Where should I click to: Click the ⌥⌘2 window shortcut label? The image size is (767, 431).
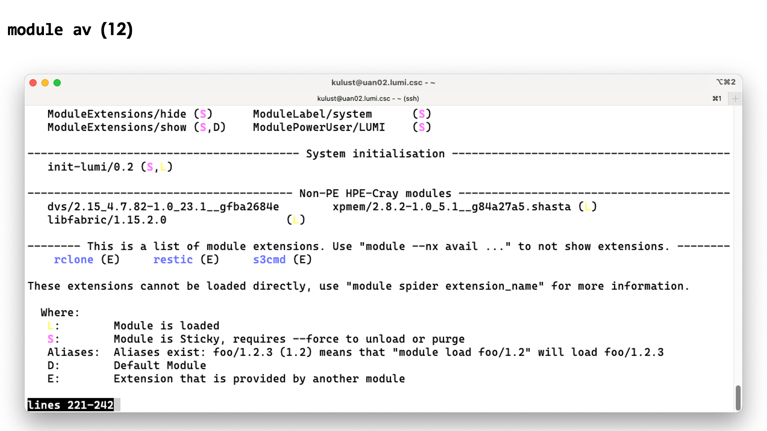click(x=726, y=82)
